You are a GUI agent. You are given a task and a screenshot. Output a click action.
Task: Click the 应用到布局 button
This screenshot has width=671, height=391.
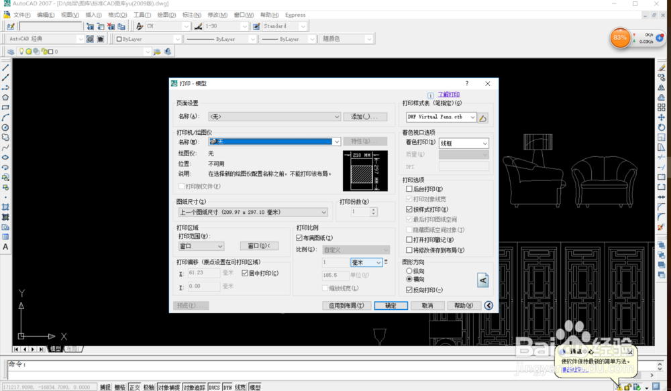click(x=347, y=305)
